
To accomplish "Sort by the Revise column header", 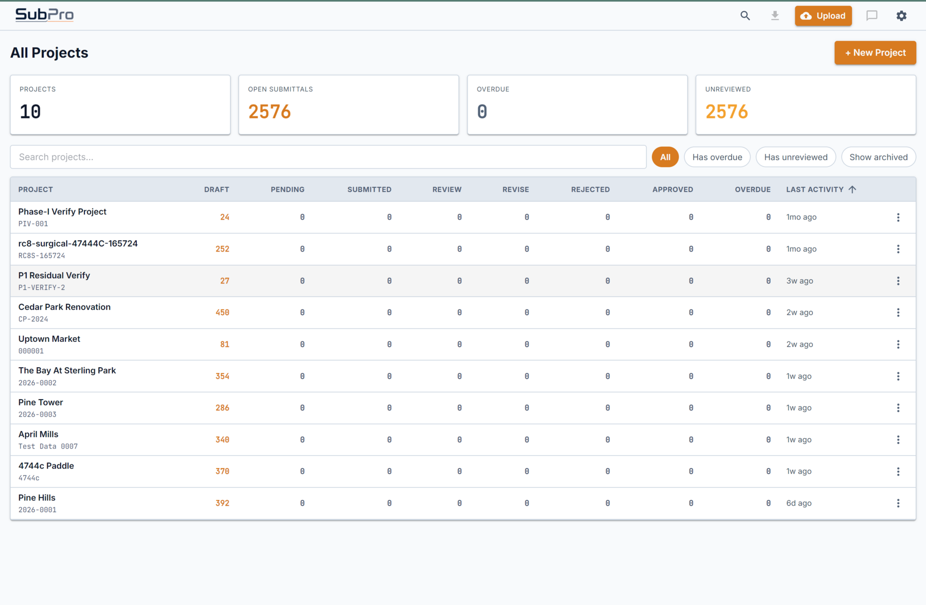I will pyautogui.click(x=515, y=189).
